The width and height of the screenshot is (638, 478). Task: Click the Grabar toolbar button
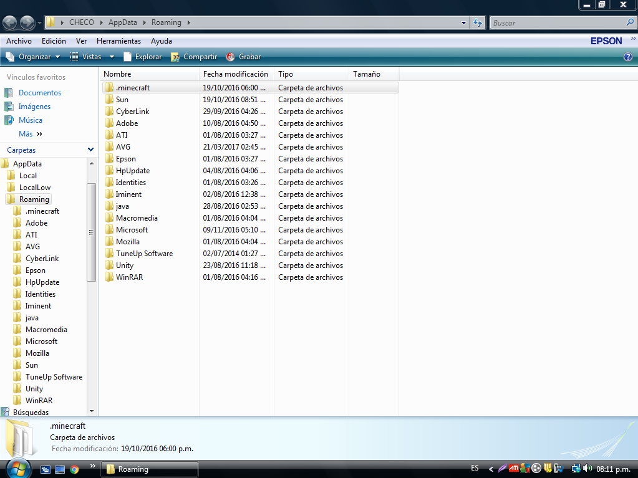pos(244,57)
